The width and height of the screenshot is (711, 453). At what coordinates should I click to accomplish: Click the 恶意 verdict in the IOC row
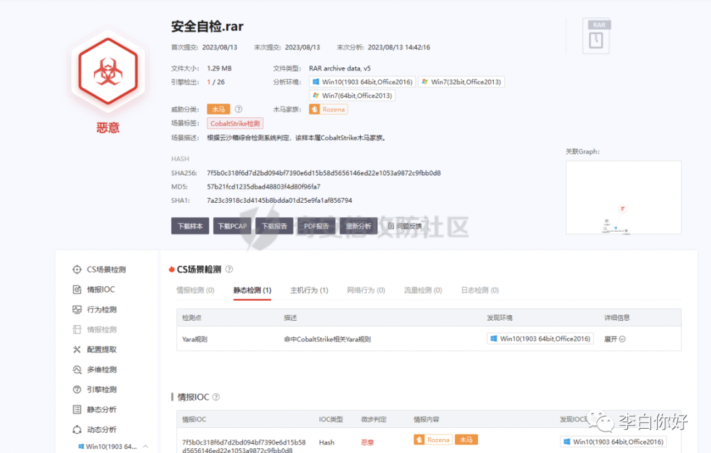pos(367,442)
